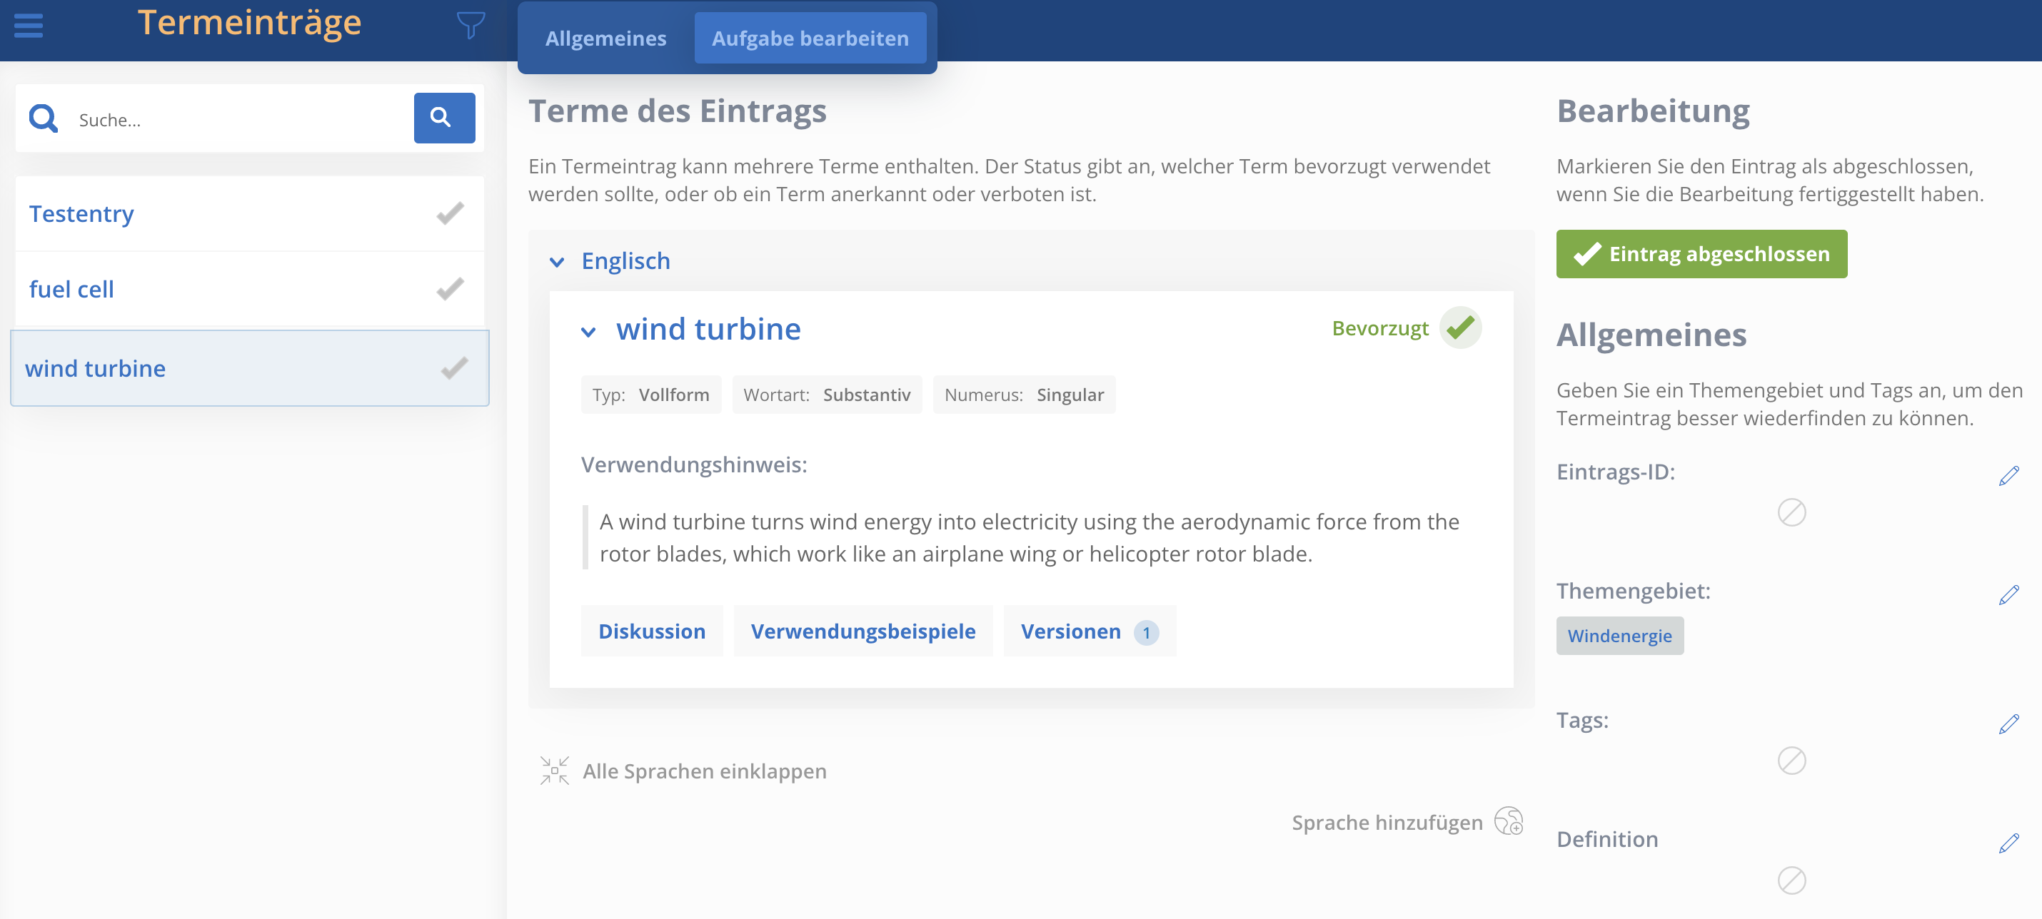Screen dimensions: 2042x919
Task: Edit the Tags with pencil icon
Action: click(x=2008, y=724)
